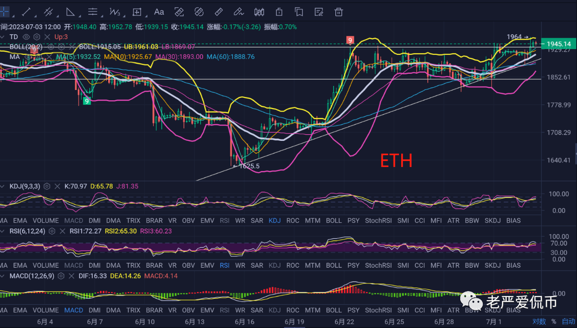Select VOLUME in the MACD panel indicator row
The image size is (577, 328).
coord(46,310)
